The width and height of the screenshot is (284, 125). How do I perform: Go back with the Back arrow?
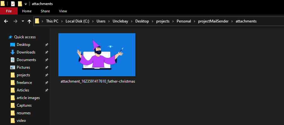(6, 21)
